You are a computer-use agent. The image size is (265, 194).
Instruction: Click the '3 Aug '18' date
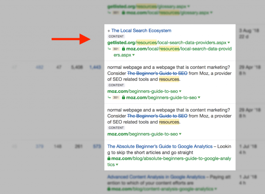[249, 30]
